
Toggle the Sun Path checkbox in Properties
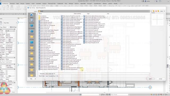(7, 56)
